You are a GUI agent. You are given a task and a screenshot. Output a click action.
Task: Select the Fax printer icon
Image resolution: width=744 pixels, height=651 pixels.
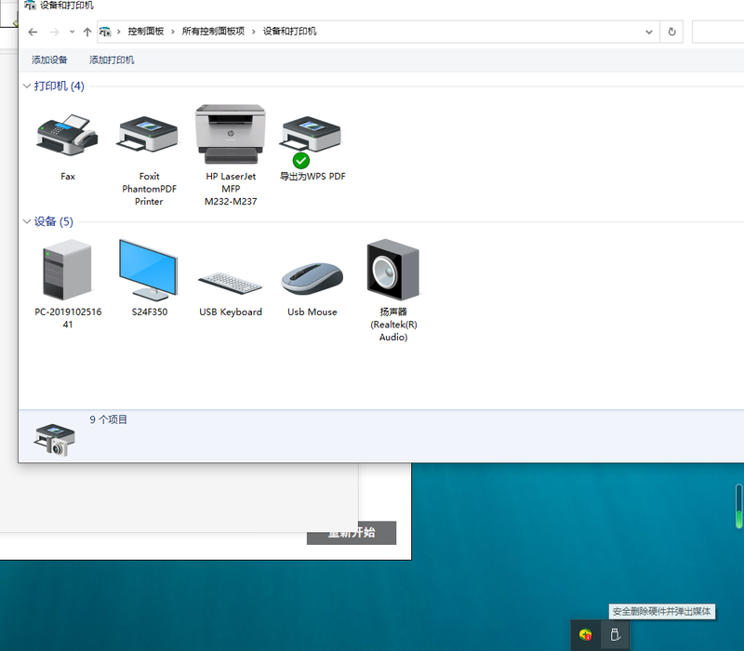67,137
